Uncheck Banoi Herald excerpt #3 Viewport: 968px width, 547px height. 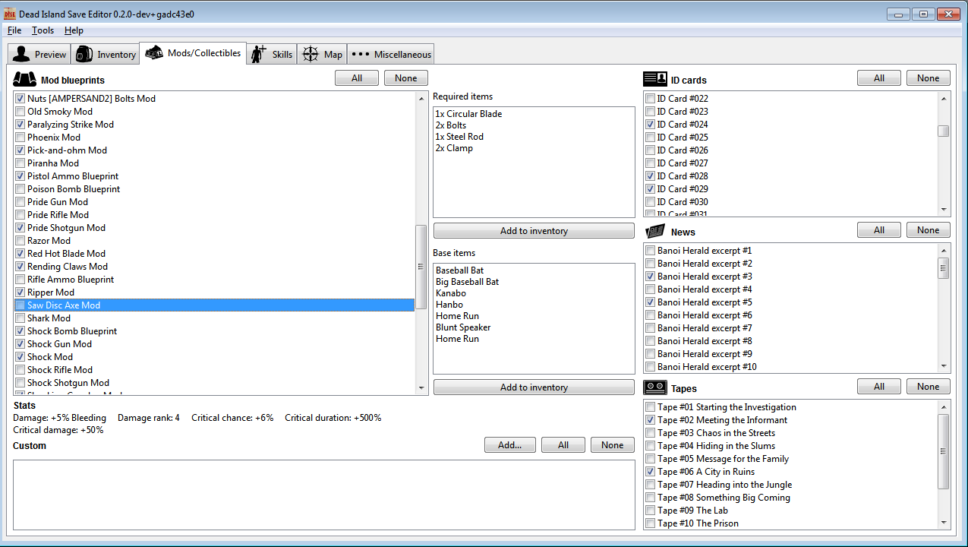click(x=651, y=277)
